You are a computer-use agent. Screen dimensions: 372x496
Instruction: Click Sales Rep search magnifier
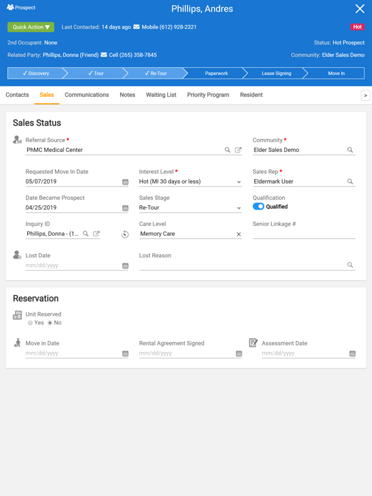click(350, 181)
